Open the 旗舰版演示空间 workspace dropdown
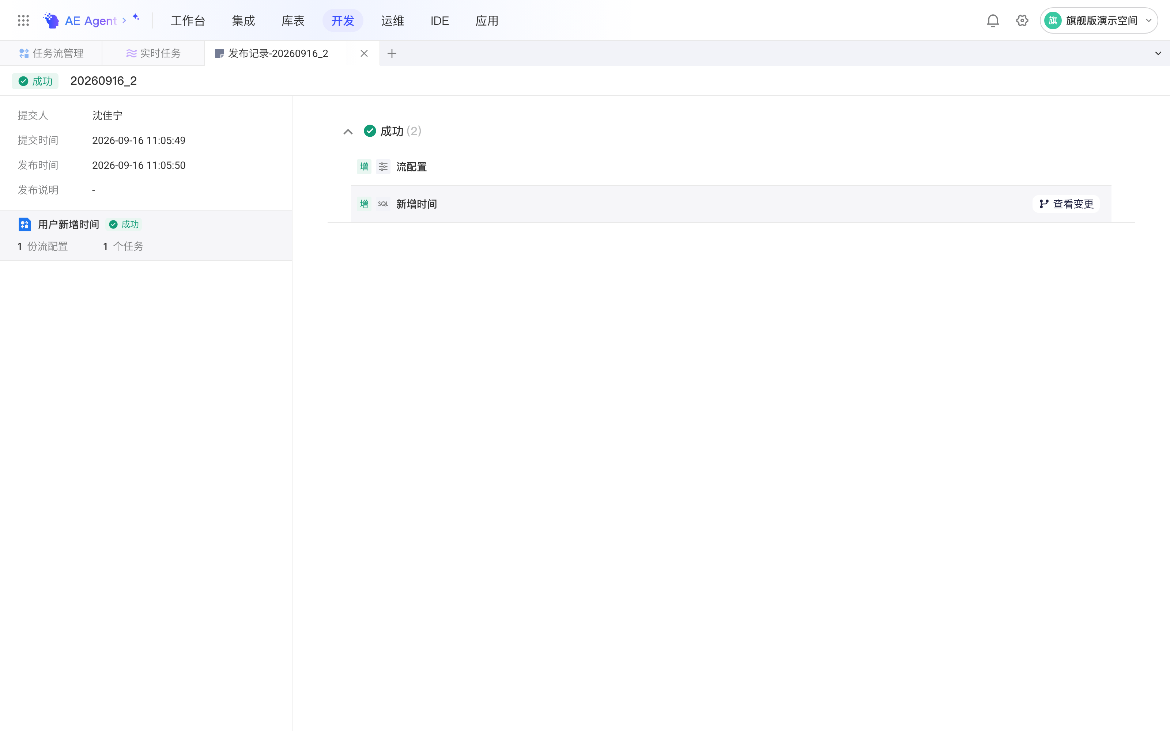The height and width of the screenshot is (731, 1170). pyautogui.click(x=1098, y=20)
